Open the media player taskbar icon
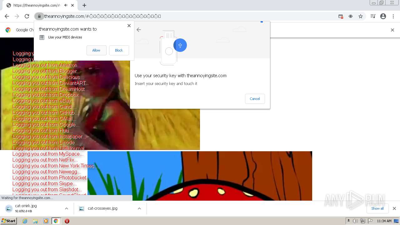 46,221
